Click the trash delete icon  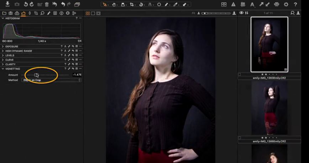point(47,4)
